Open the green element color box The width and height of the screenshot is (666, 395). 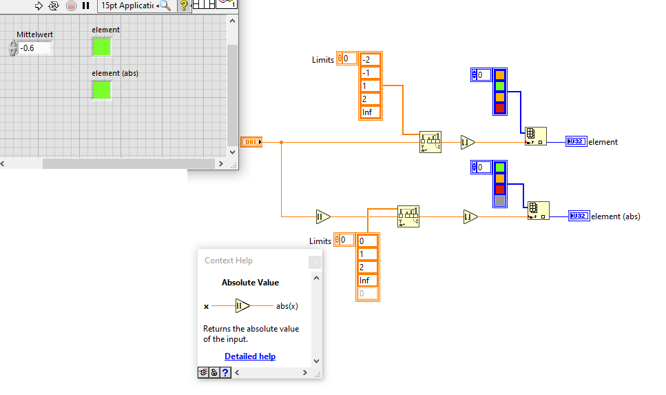(x=102, y=47)
